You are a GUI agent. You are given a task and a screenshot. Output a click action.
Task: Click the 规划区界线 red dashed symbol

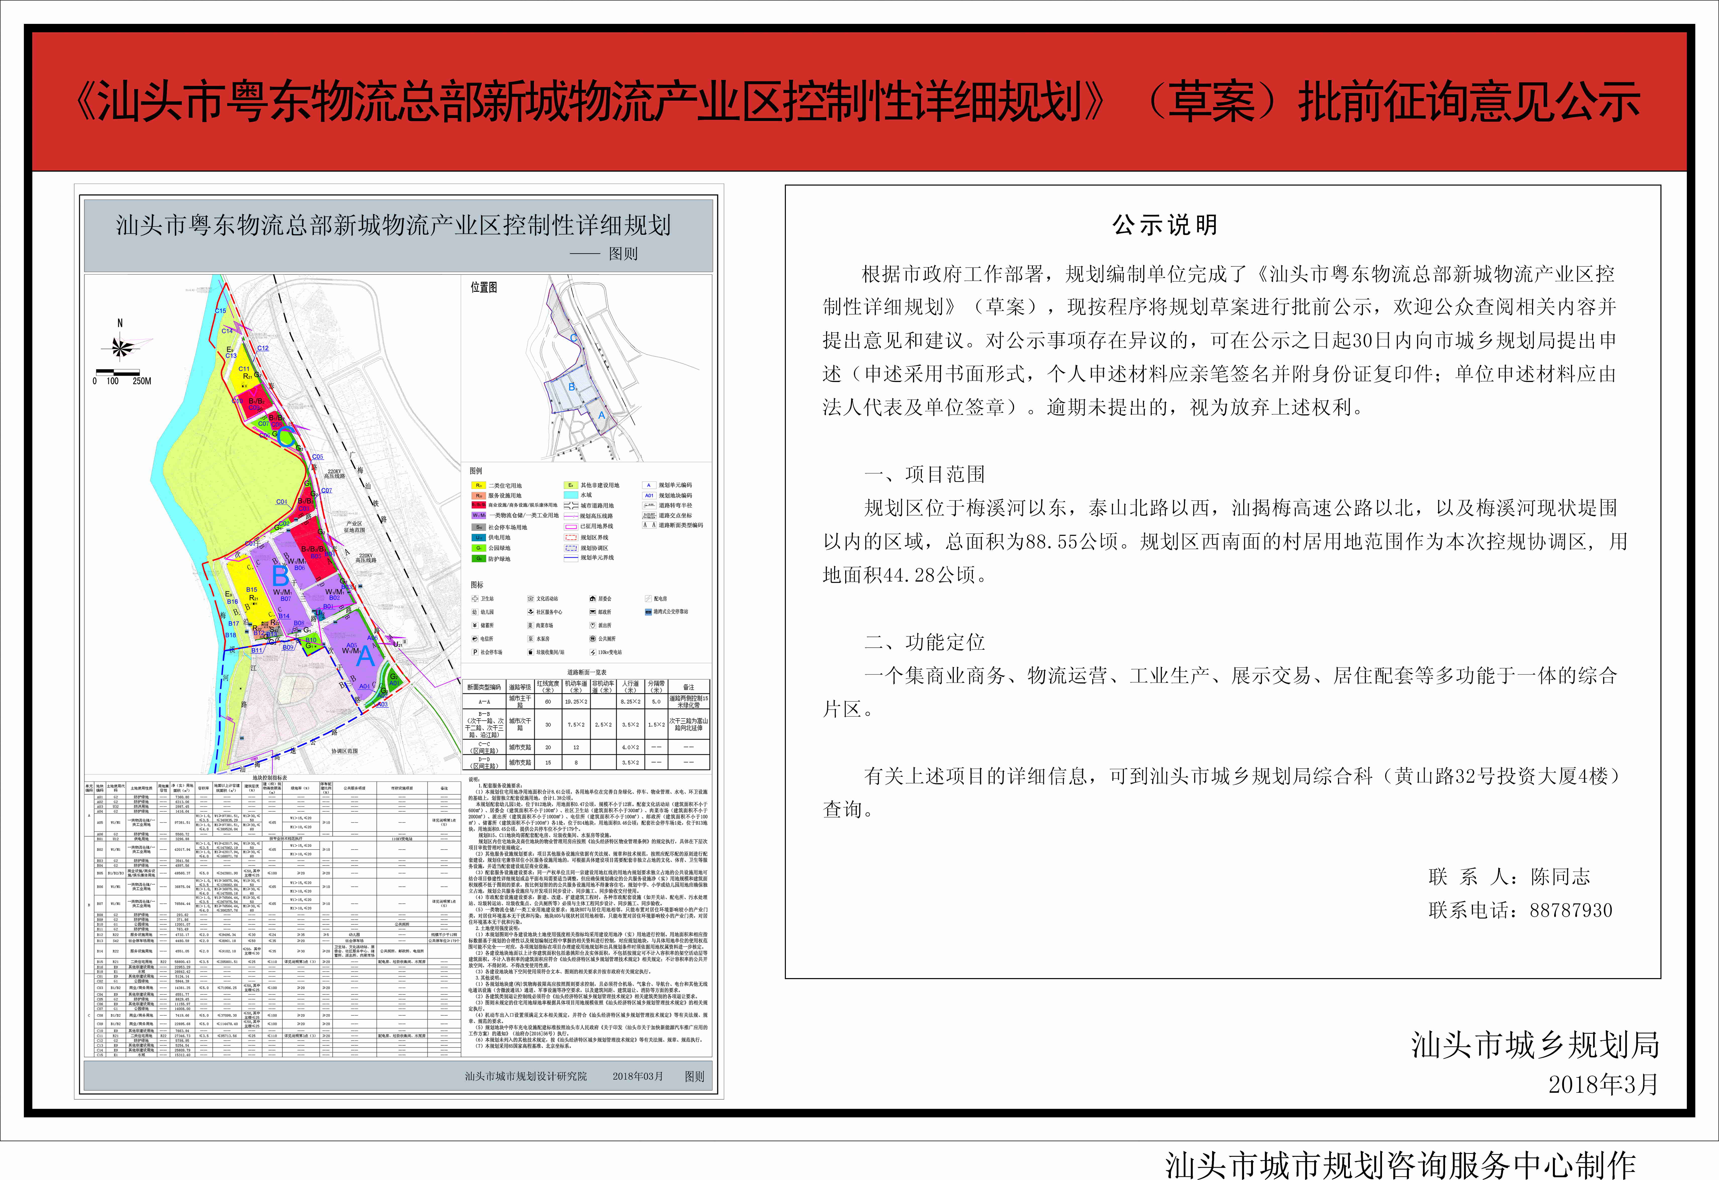click(571, 537)
